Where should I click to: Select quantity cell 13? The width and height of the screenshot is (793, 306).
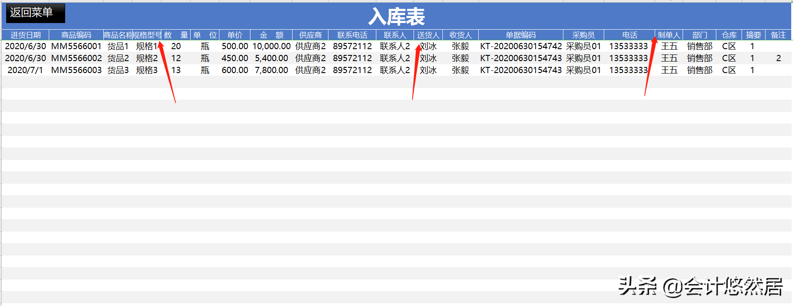click(x=176, y=70)
